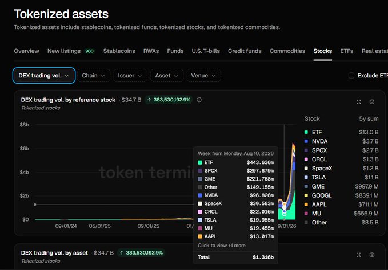
Task: Click the 5y sum column header
Action: coord(369,118)
